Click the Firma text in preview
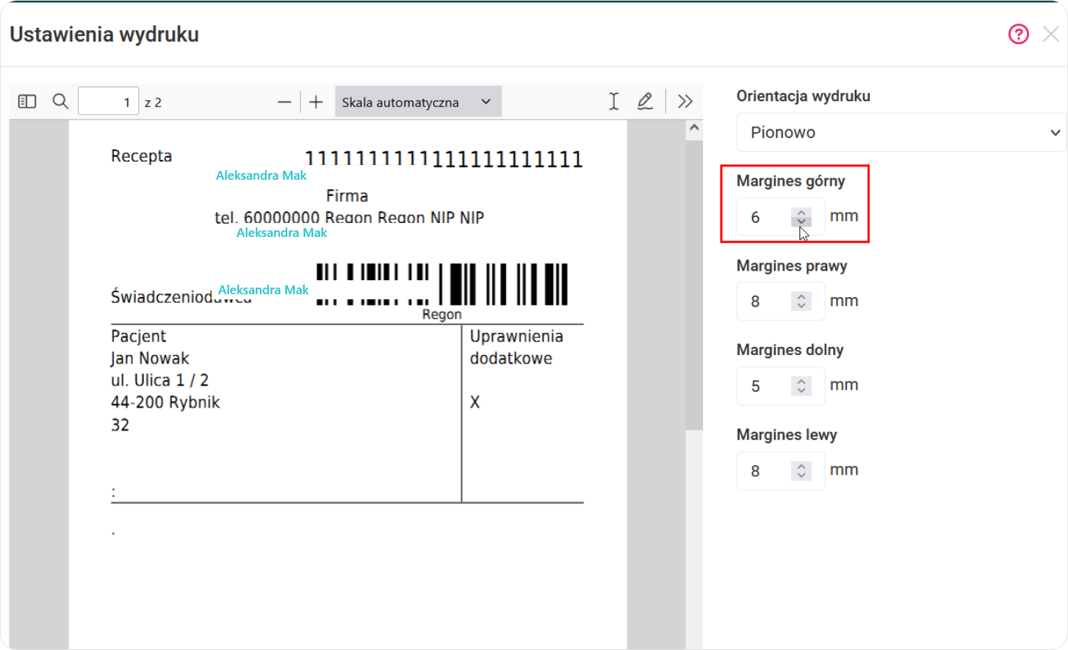The image size is (1068, 650). 347,196
